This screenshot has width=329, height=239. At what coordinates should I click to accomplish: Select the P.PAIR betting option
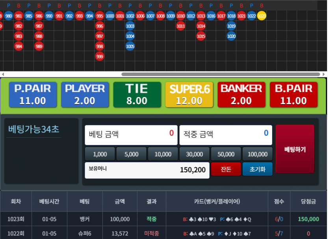33,94
